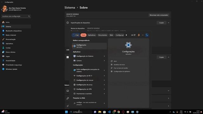
Task: Open Sistema in the Settings sidebar
Action: coord(16,27)
